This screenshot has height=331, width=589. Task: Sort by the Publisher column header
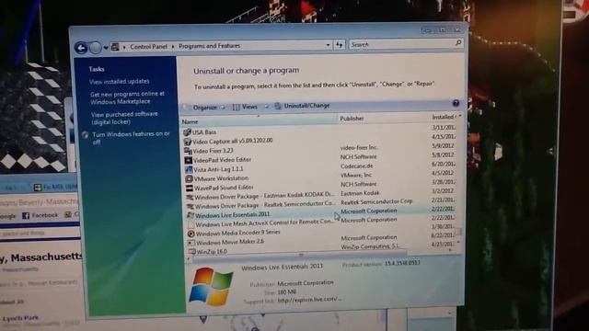coord(384,119)
